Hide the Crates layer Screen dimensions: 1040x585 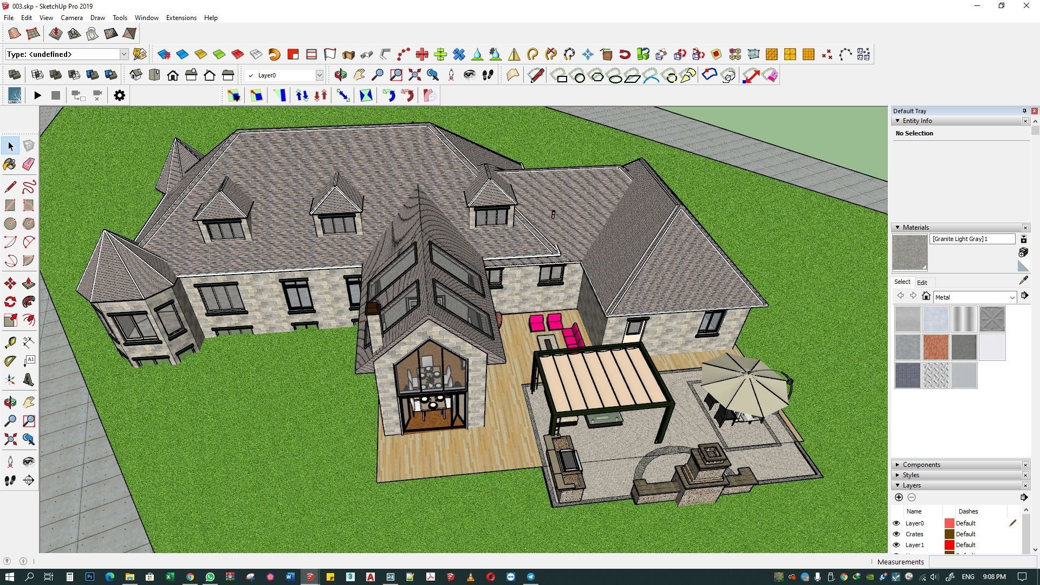click(896, 534)
